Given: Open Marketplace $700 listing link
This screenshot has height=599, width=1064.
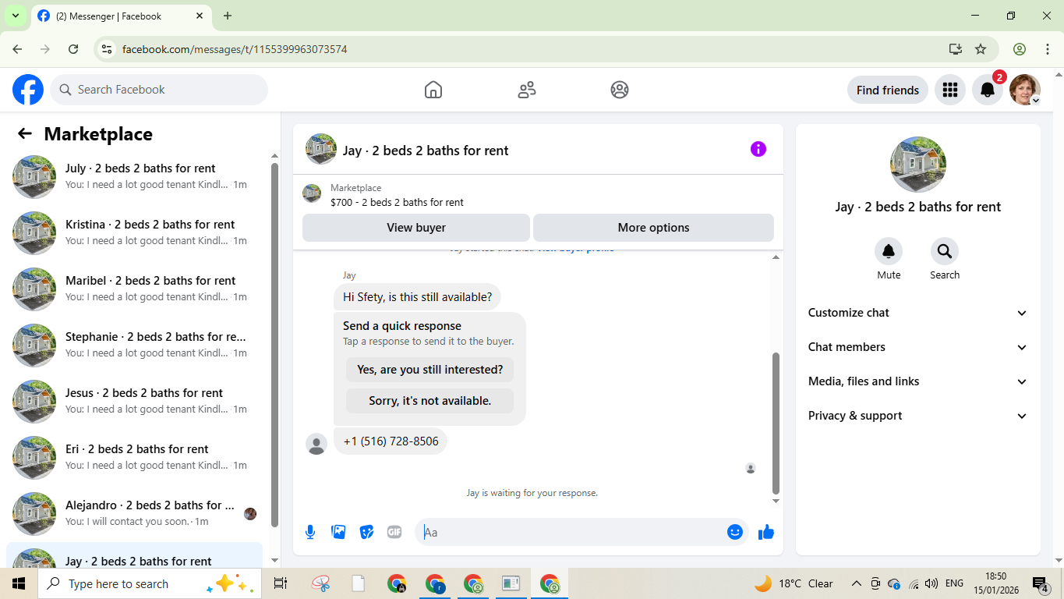Looking at the screenshot, I should tap(397, 202).
